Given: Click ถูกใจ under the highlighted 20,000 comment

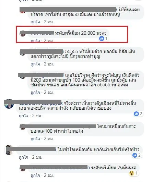Looking at the screenshot, I should coord(35,40).
